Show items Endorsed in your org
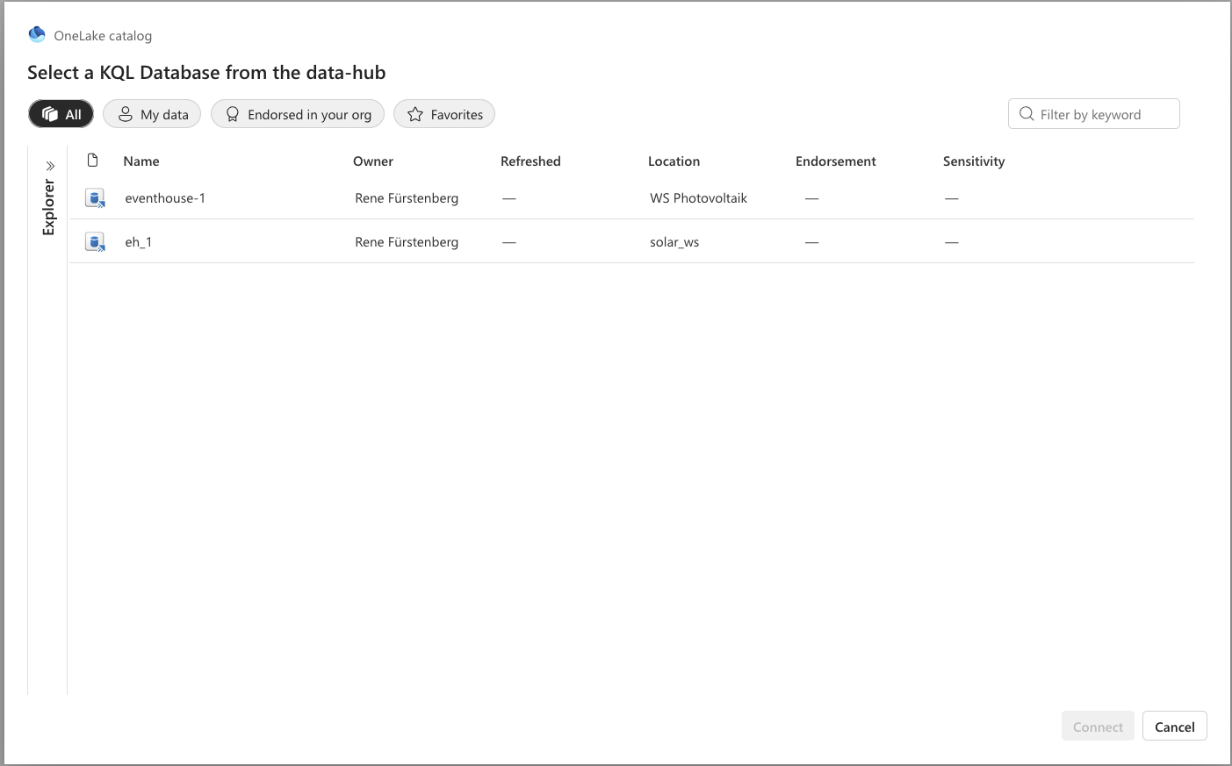 (x=298, y=114)
